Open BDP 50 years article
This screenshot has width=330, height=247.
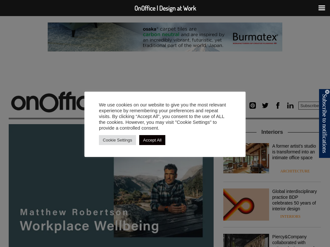click(x=294, y=200)
